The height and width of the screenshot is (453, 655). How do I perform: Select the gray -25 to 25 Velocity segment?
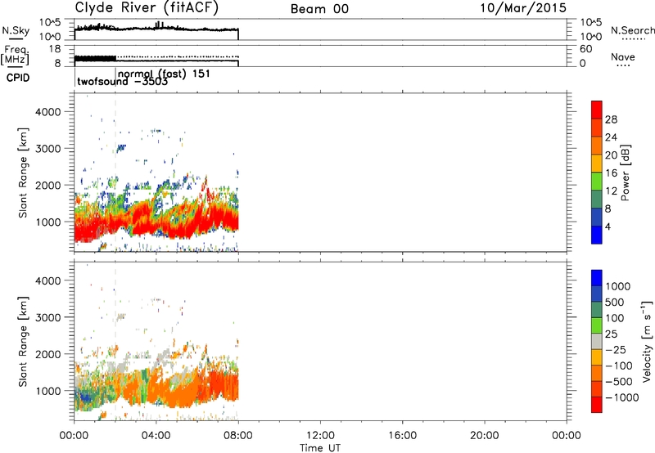pos(597,342)
